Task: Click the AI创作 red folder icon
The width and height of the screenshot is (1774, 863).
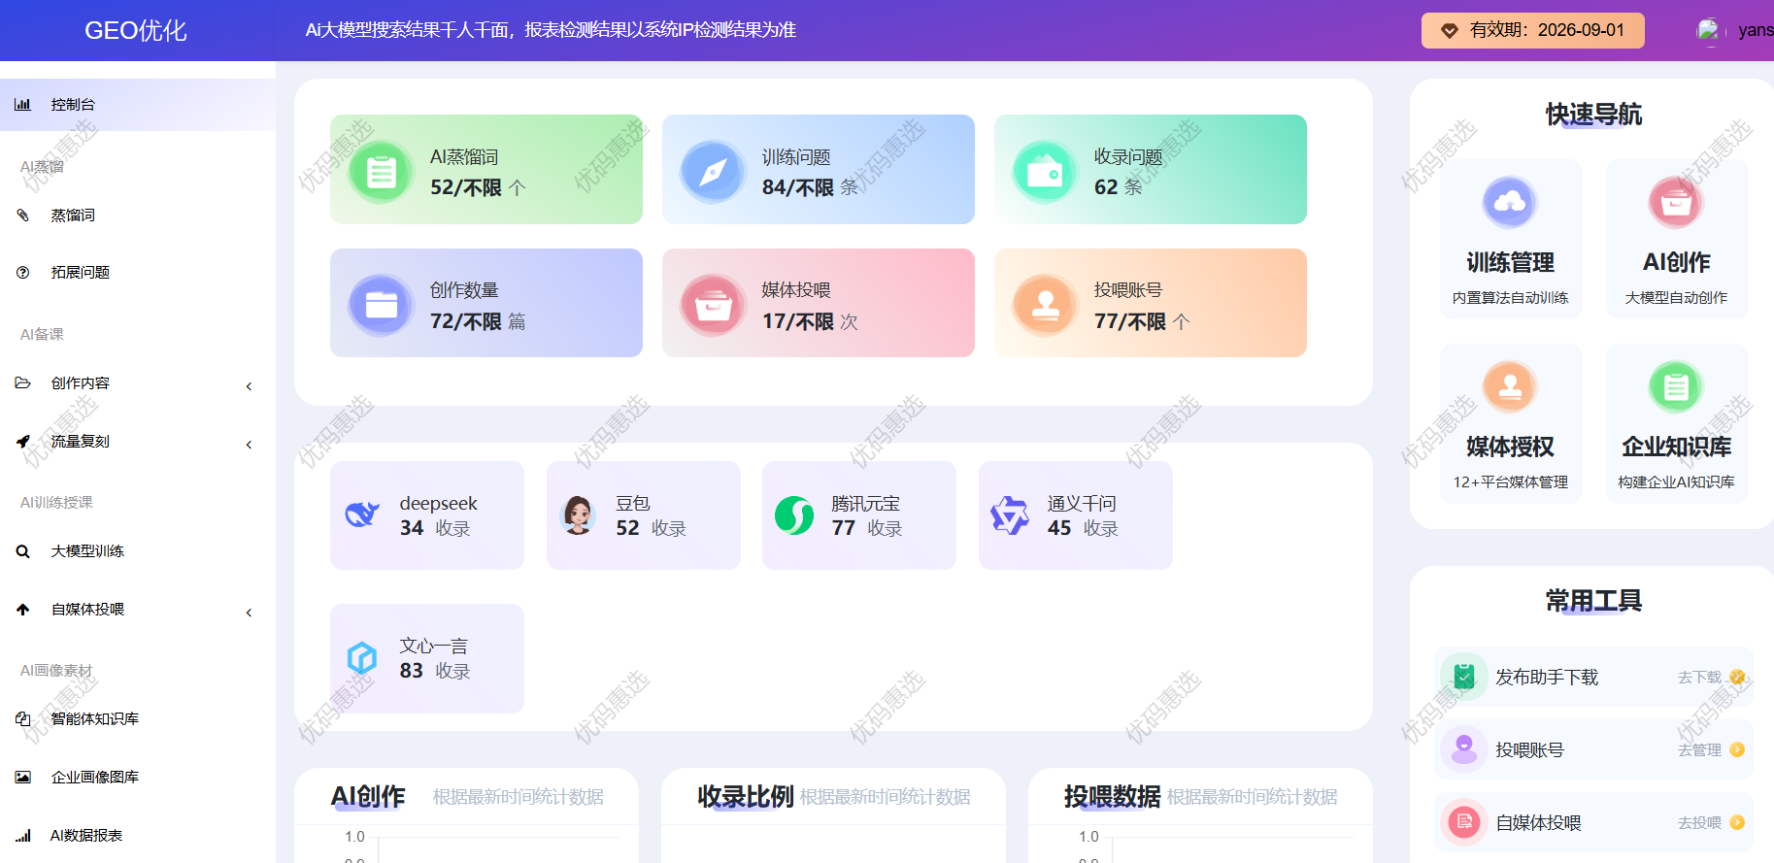Action: pos(1676,202)
